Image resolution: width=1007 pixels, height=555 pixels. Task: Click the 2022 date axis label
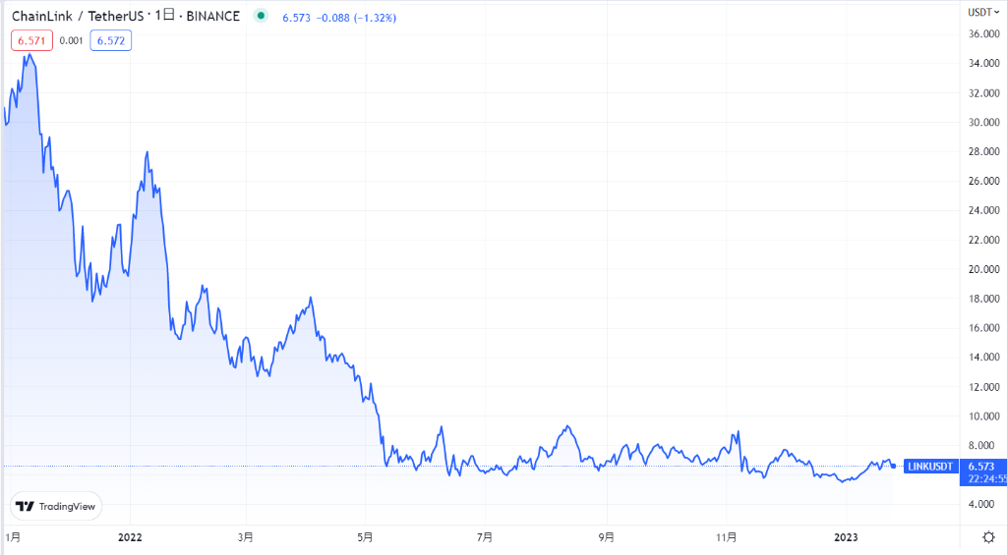pos(130,537)
